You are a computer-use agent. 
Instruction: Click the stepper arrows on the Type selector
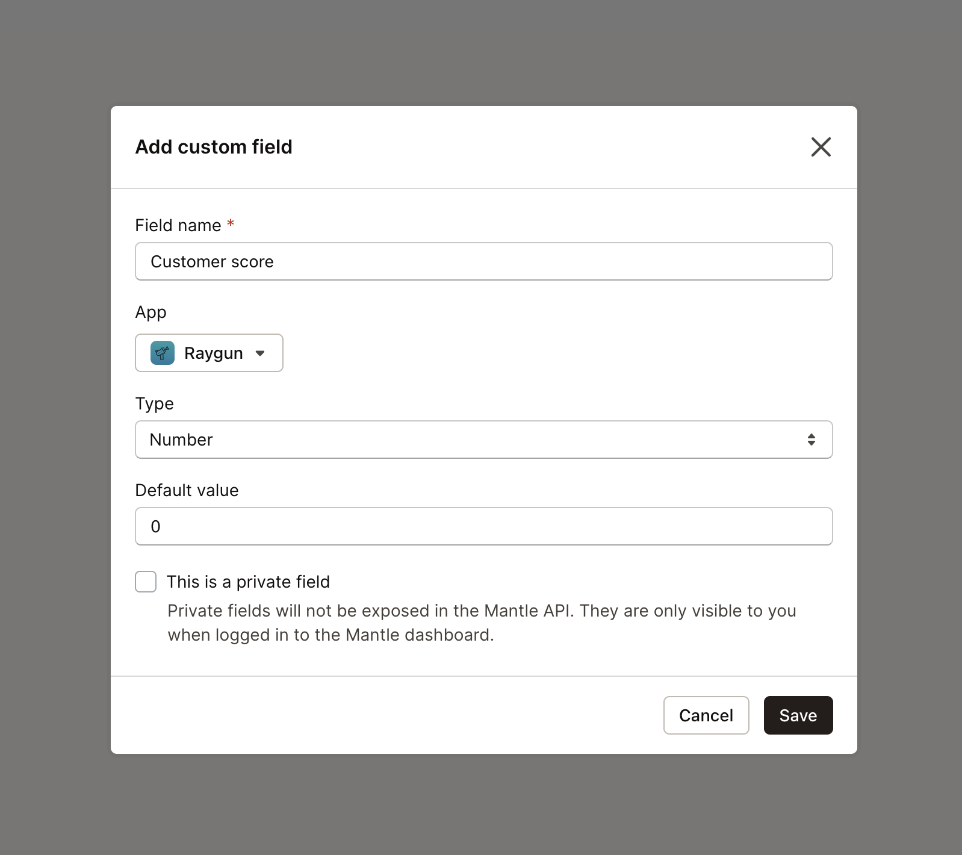click(811, 440)
